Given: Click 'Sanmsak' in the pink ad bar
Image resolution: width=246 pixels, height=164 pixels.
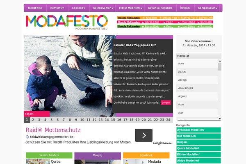Looking at the screenshot, I should coord(206,22).
